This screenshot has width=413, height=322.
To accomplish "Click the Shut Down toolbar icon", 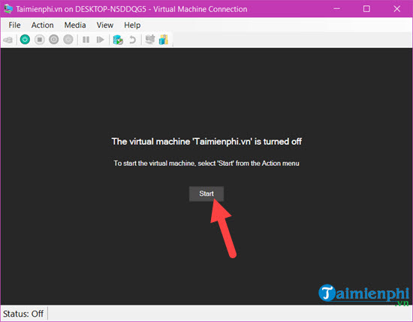I will click(x=54, y=40).
